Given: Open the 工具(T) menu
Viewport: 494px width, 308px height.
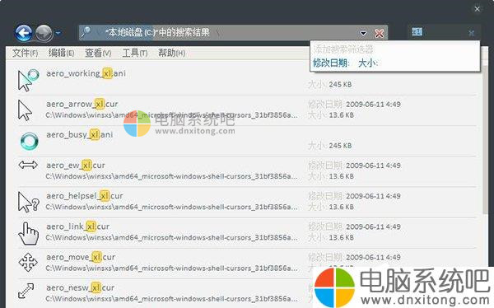Looking at the screenshot, I should pos(135,53).
